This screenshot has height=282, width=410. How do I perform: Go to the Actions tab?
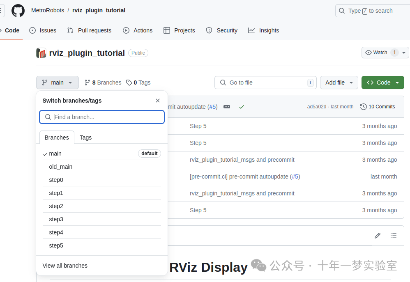pyautogui.click(x=138, y=30)
